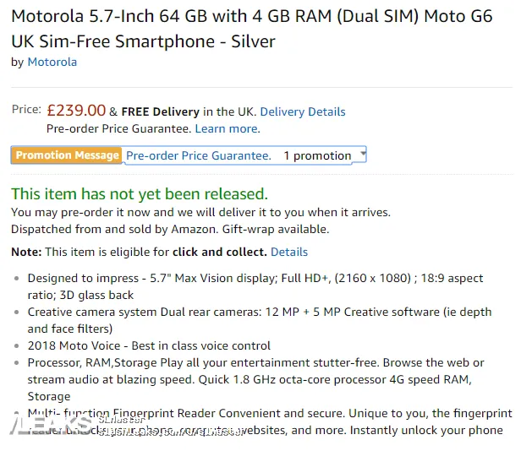Click the green not yet released notice
The image size is (521, 451).
[x=139, y=193]
